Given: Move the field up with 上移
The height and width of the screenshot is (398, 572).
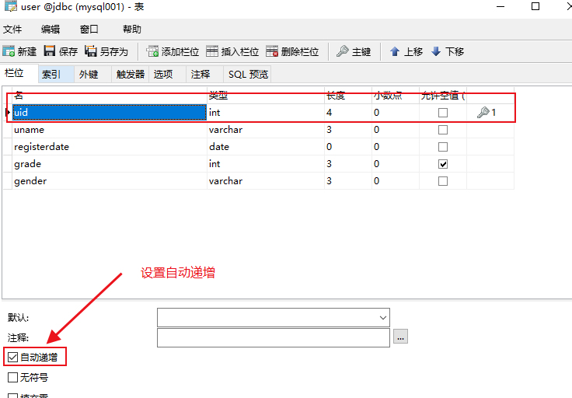Looking at the screenshot, I should pyautogui.click(x=406, y=51).
